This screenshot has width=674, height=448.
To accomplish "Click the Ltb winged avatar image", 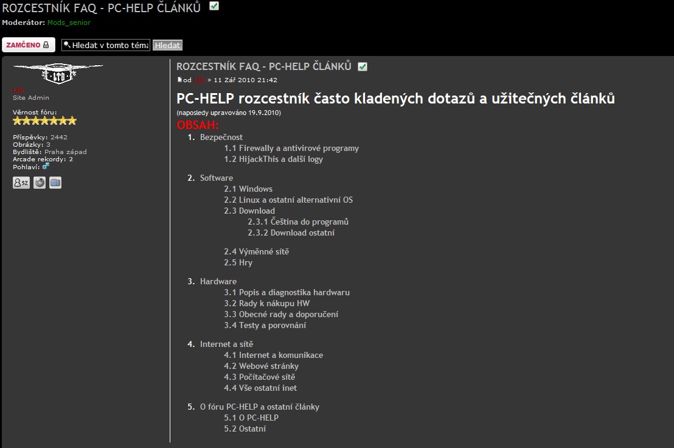I will 58,73.
